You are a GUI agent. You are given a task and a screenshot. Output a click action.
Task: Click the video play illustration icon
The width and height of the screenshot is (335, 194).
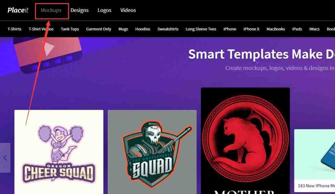tap(47, 55)
